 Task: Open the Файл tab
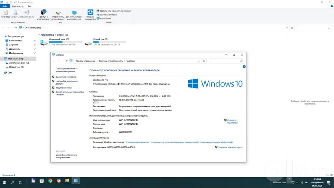(5, 6)
